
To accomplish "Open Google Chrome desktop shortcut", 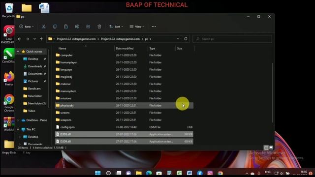I will (9, 103).
